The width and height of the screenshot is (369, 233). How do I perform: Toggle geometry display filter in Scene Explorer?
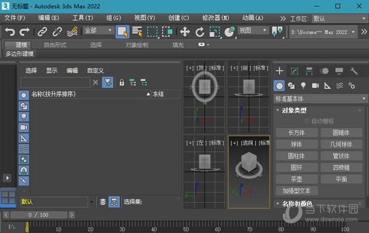click(24, 95)
